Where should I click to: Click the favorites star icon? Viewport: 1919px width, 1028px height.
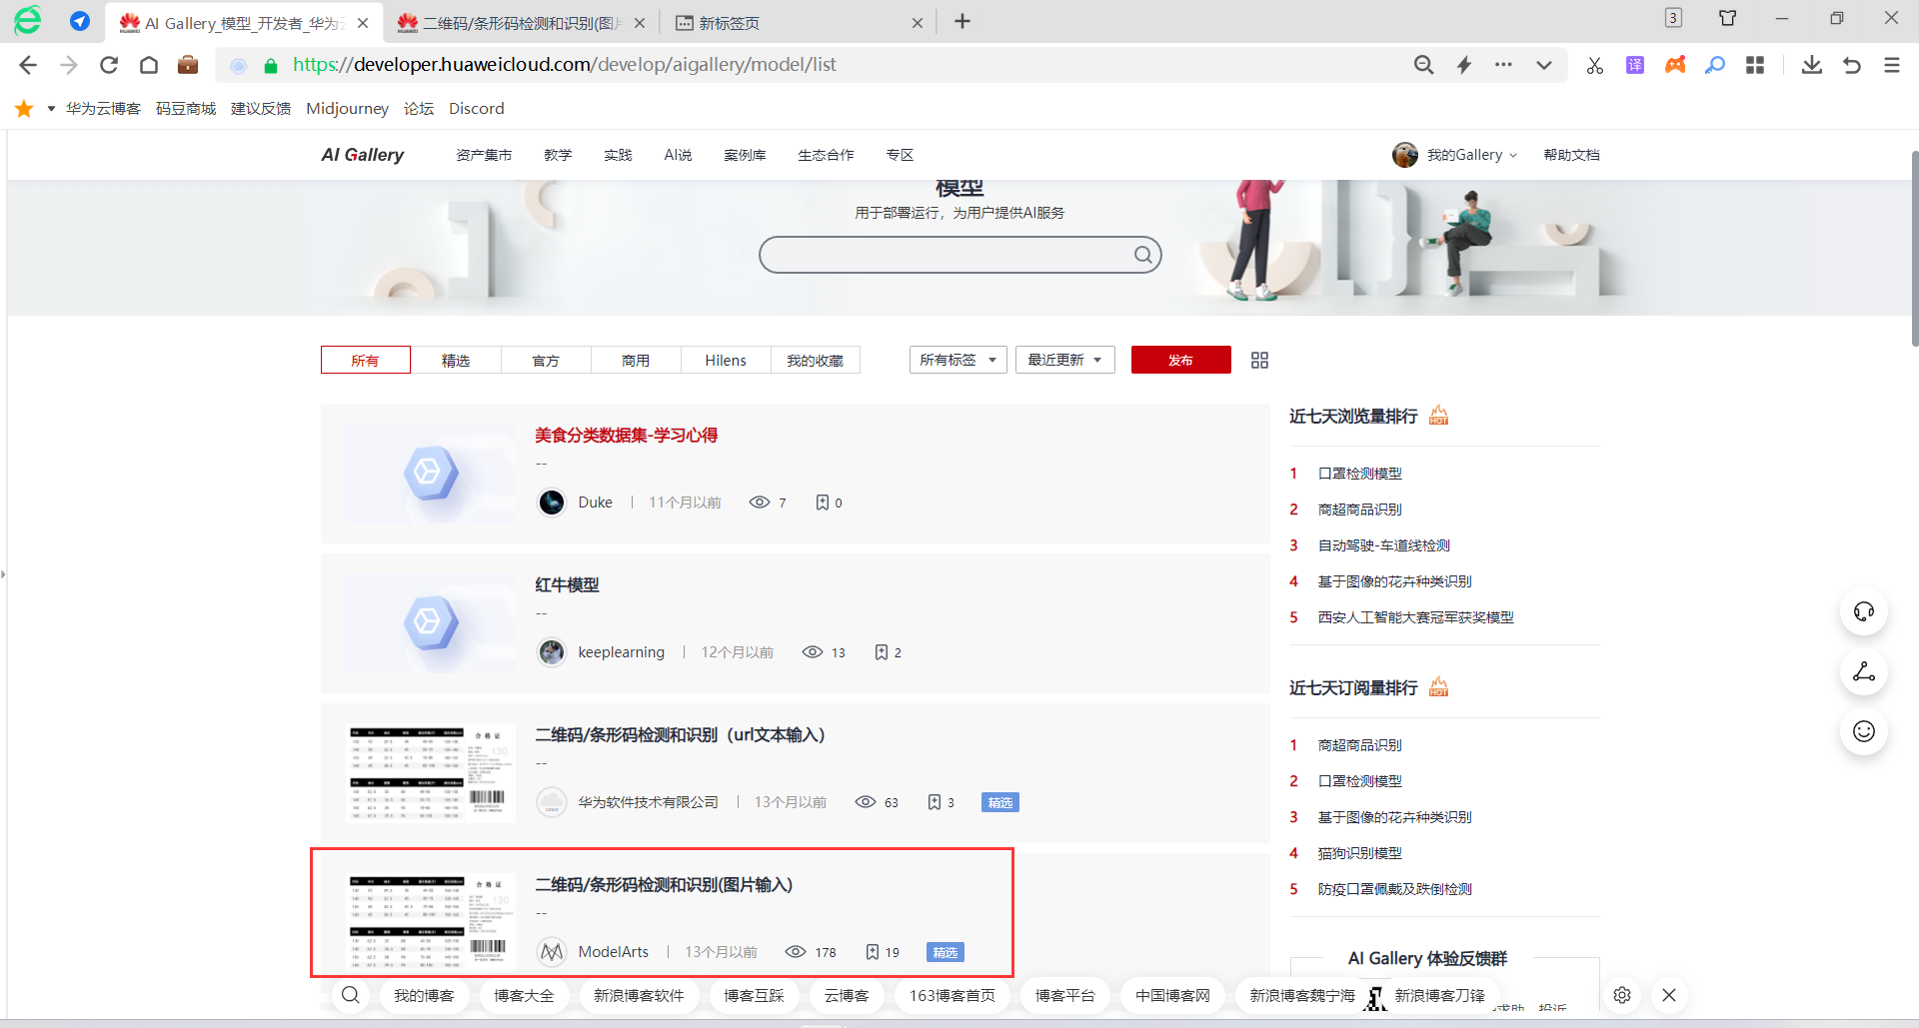[24, 108]
